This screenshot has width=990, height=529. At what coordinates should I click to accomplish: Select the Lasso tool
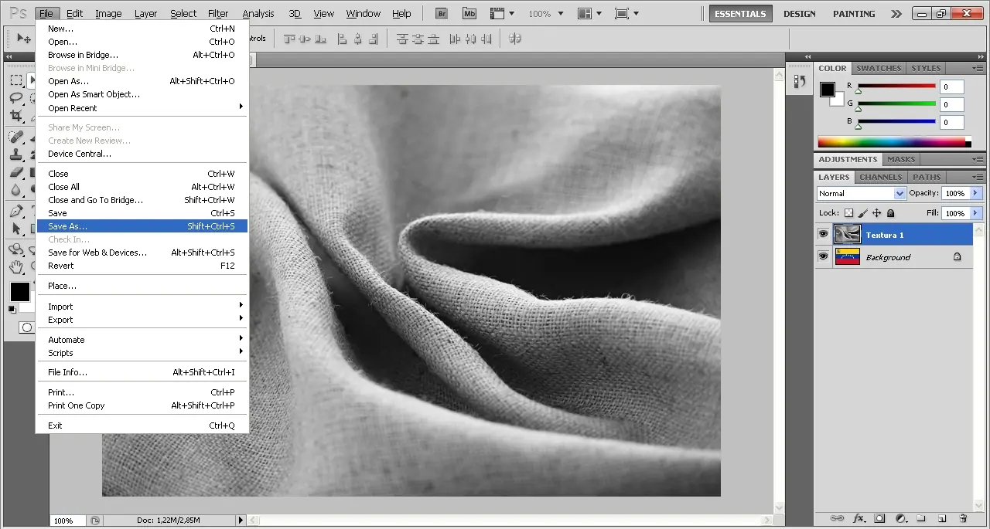(x=15, y=98)
